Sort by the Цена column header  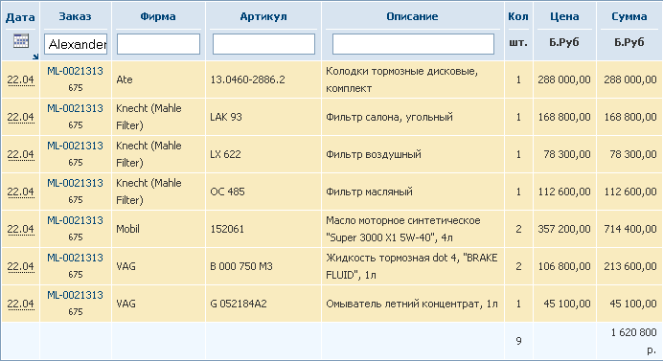564,16
